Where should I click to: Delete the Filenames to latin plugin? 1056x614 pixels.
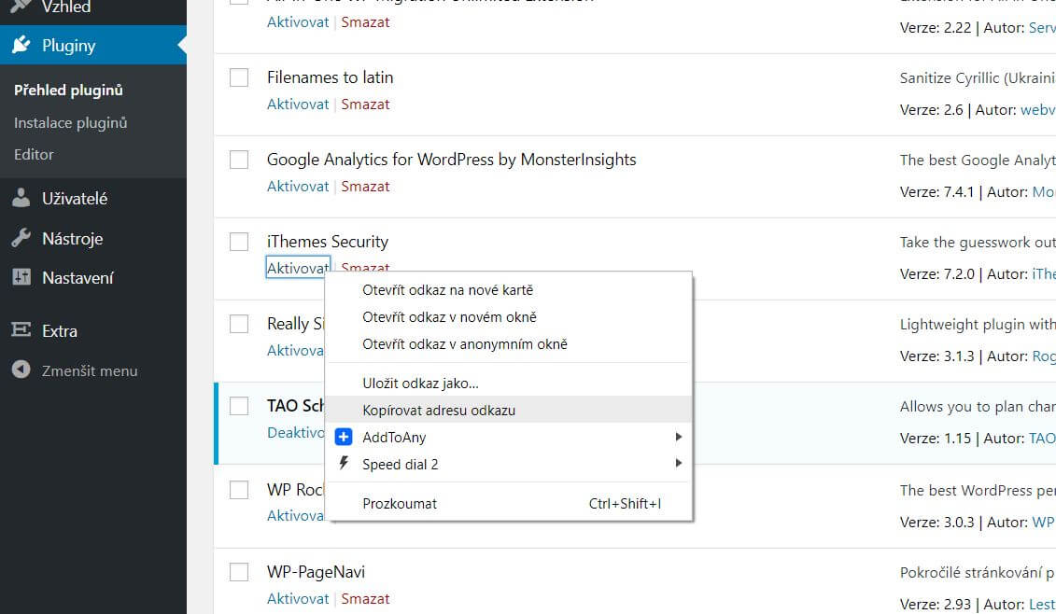(x=365, y=105)
